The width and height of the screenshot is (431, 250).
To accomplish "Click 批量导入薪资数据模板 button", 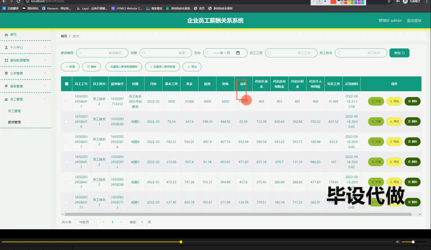I will pyautogui.click(x=124, y=67).
